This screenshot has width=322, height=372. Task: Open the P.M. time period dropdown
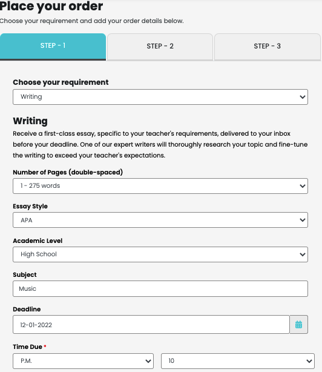(83, 361)
